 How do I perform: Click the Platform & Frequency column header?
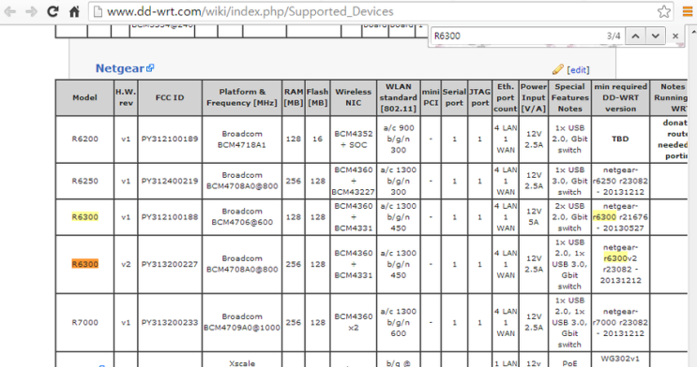coord(242,97)
